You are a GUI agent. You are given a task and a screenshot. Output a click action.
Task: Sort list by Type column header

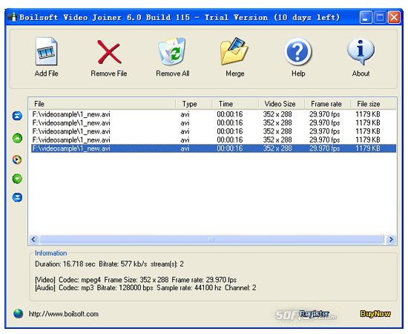[x=194, y=104]
